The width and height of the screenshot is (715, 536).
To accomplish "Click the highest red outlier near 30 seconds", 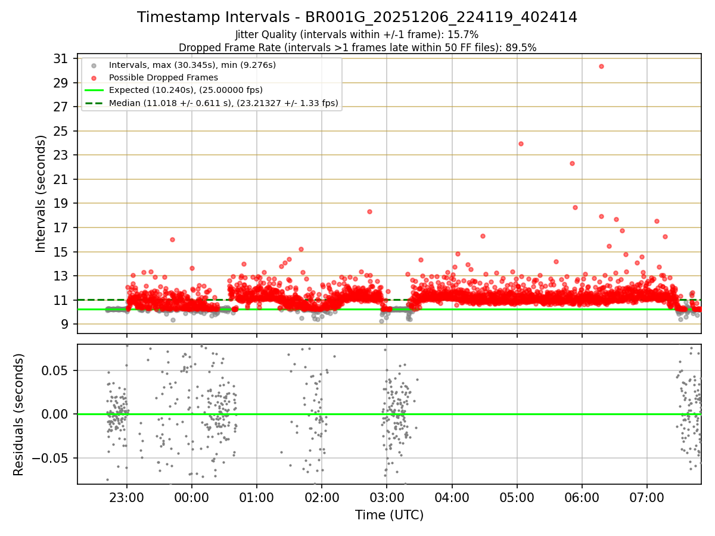I will click(x=601, y=66).
